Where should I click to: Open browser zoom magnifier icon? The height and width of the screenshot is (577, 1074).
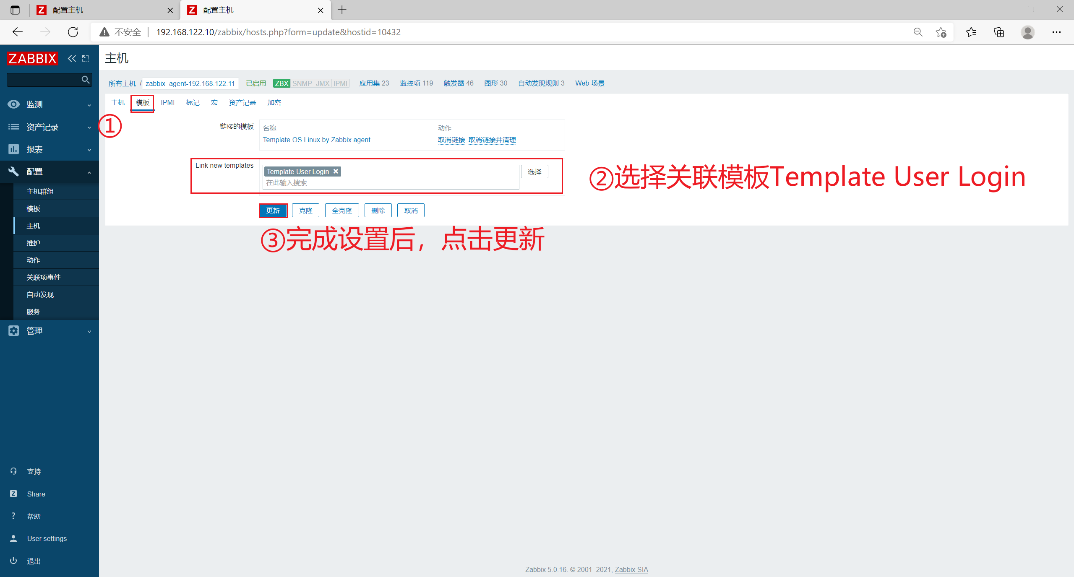coord(918,32)
